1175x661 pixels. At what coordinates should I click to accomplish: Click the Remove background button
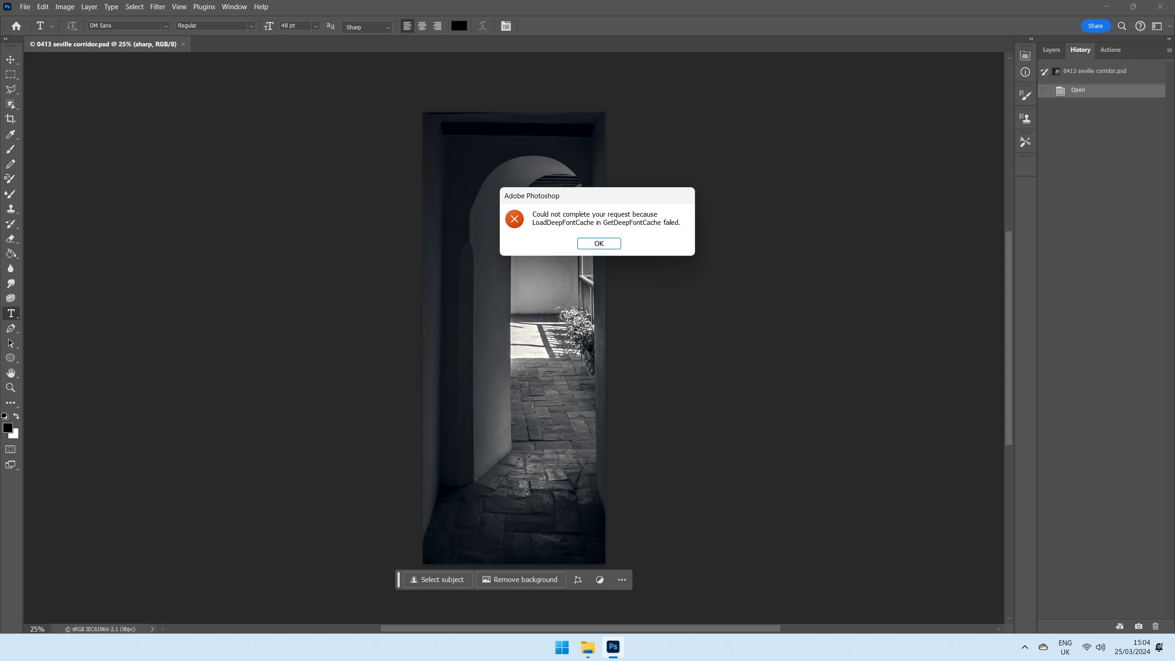[520, 580]
